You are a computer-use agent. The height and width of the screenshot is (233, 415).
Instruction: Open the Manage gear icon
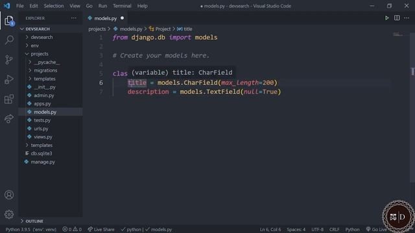pos(9,214)
